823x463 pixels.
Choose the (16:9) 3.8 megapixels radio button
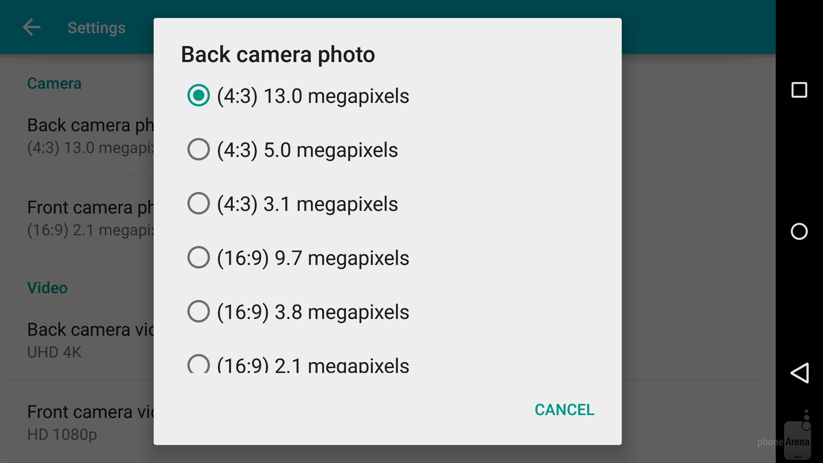(198, 312)
